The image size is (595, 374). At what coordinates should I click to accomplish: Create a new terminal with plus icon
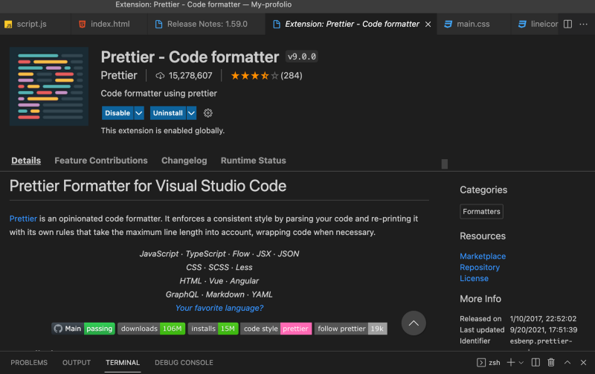pos(511,362)
